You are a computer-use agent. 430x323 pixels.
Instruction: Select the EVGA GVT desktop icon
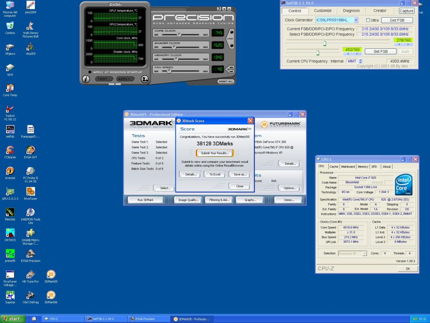pyautogui.click(x=30, y=152)
